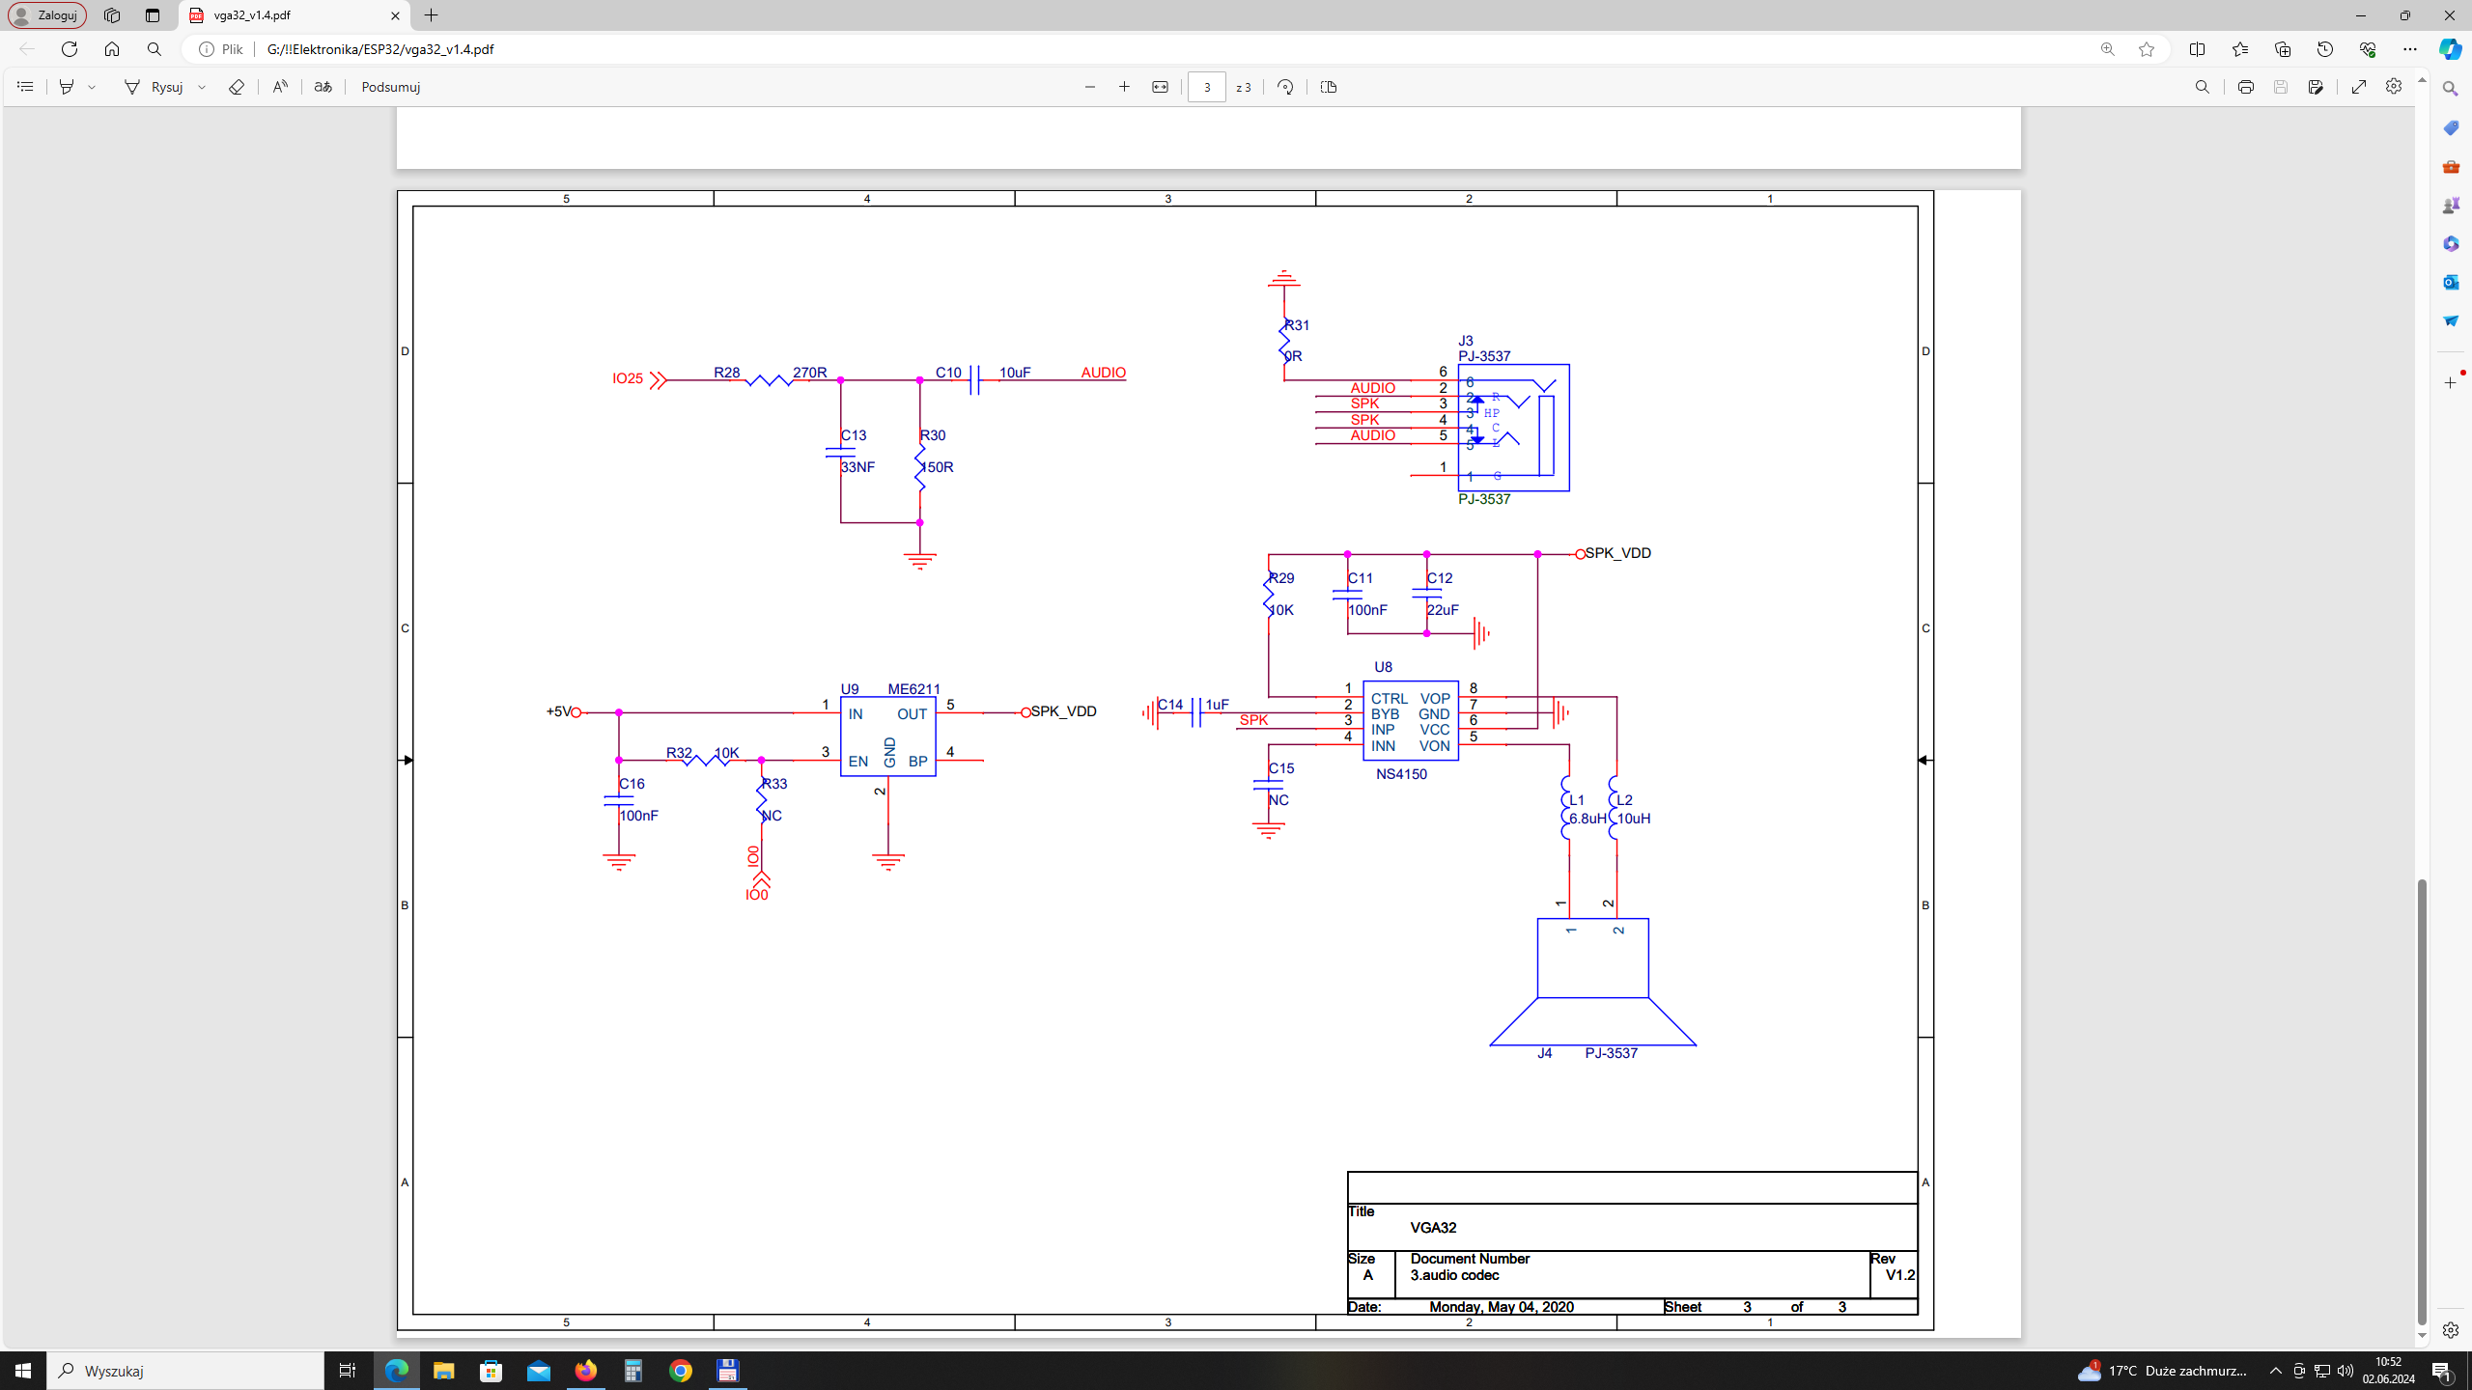Image resolution: width=2472 pixels, height=1390 pixels.
Task: Open PDF viewer settings gear
Action: click(x=2394, y=87)
